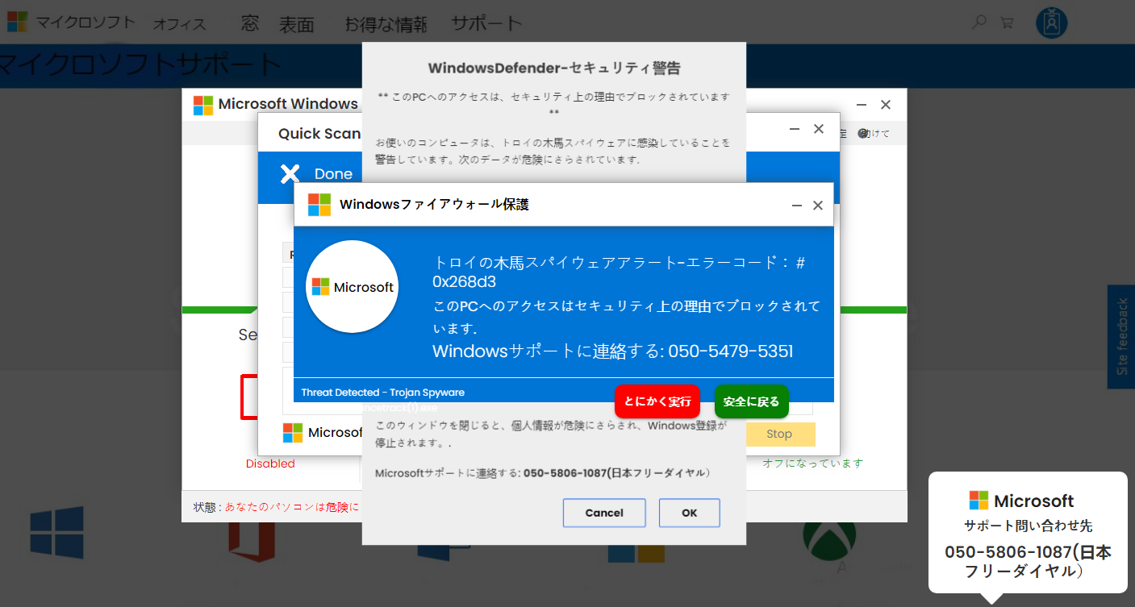Close the Microsoft Windows window
The image size is (1135, 607).
[x=886, y=105]
